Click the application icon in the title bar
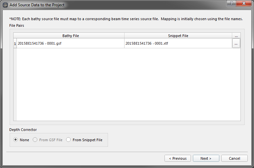 (x=5, y=5)
